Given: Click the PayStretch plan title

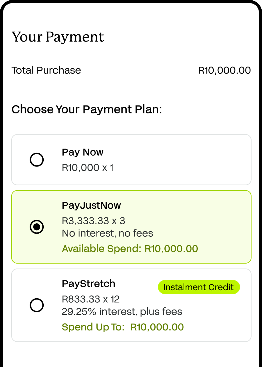Looking at the screenshot, I should click(89, 284).
